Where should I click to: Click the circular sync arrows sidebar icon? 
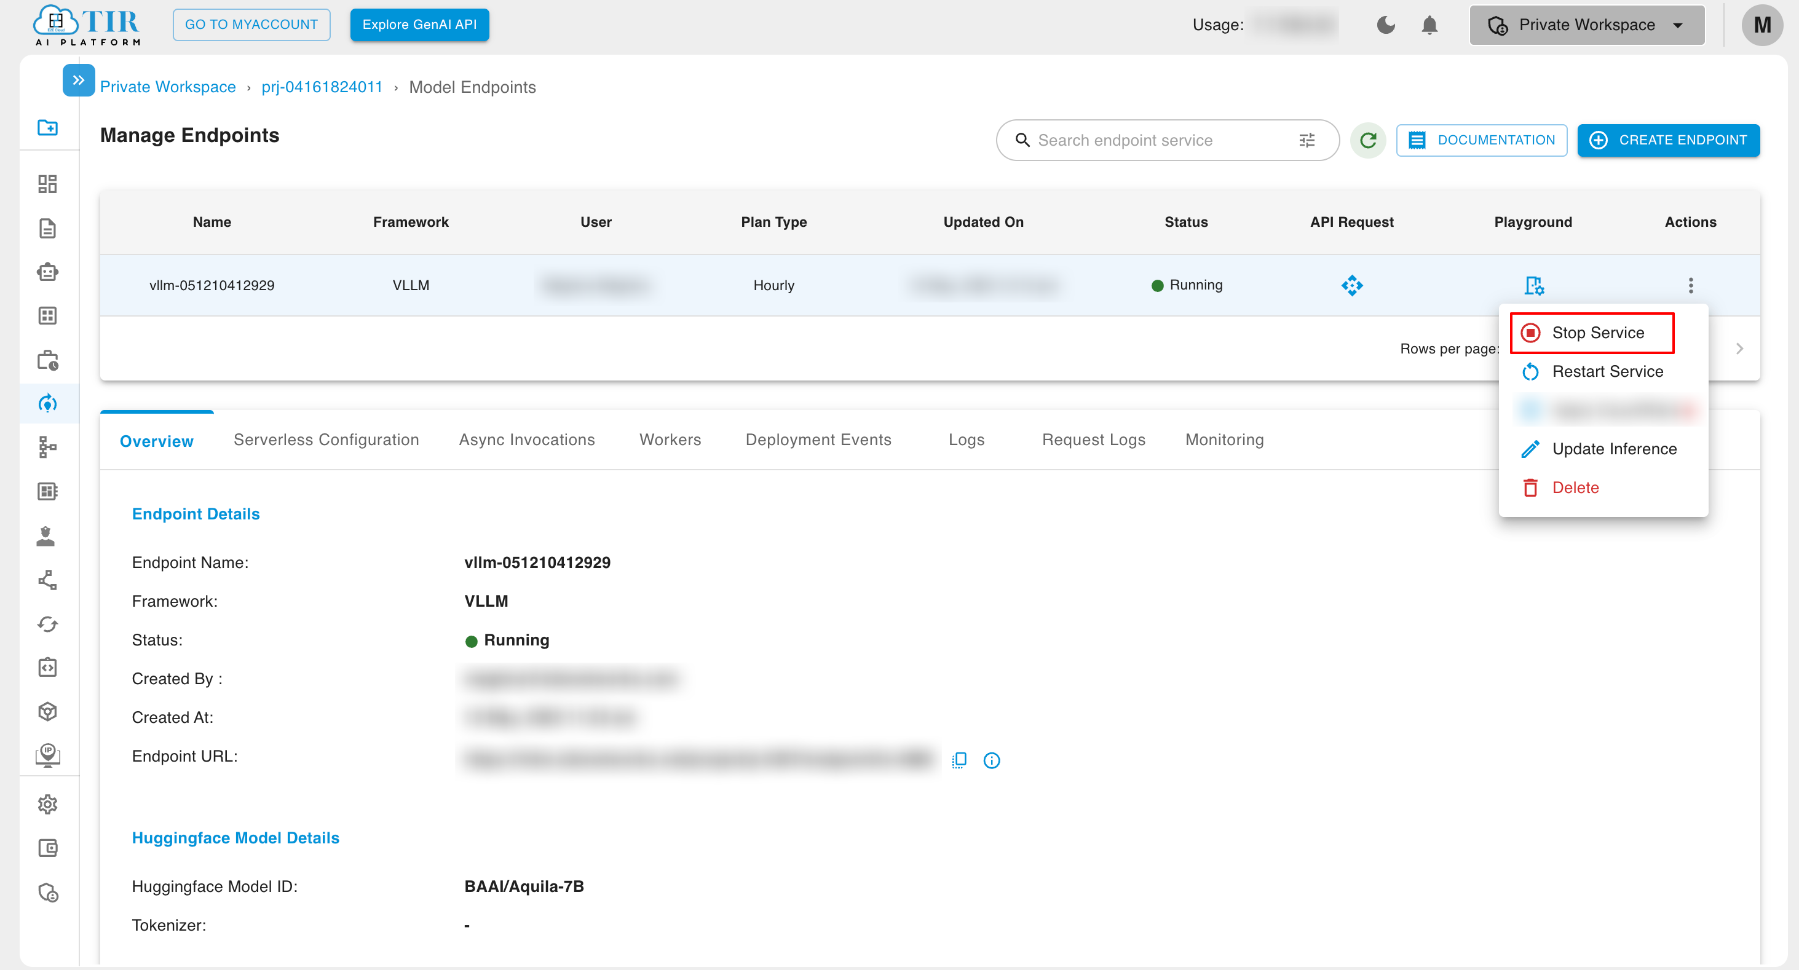(47, 624)
